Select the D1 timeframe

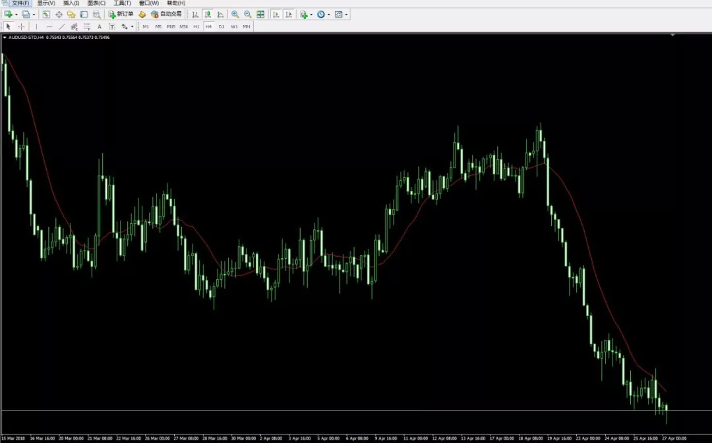point(222,26)
